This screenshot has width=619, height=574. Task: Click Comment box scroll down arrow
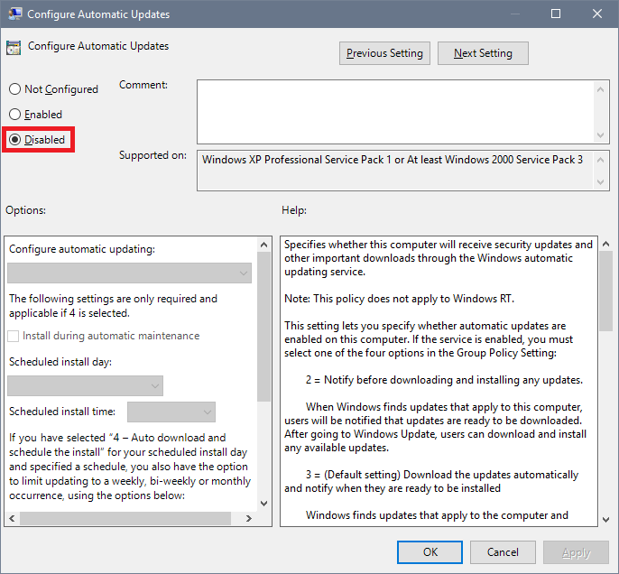pyautogui.click(x=601, y=135)
